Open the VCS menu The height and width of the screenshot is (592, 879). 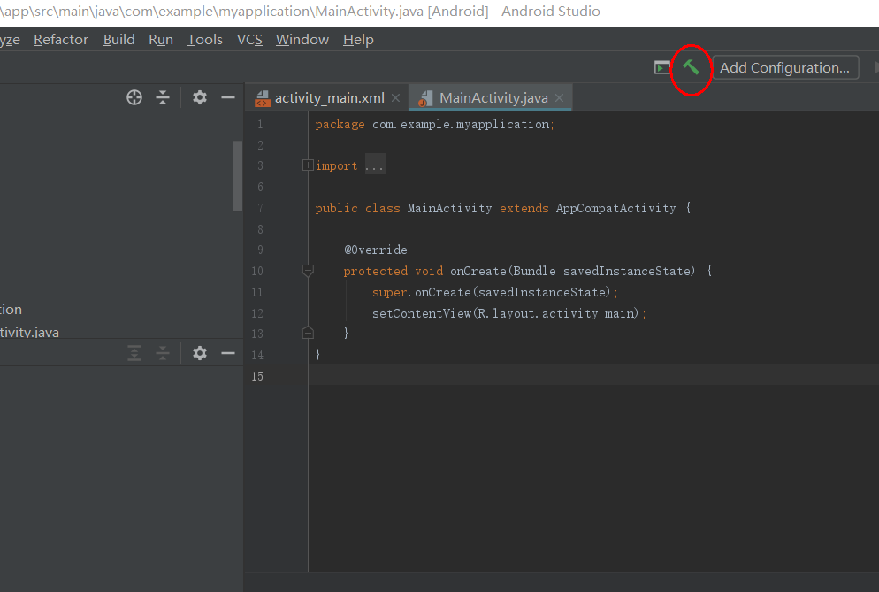249,40
